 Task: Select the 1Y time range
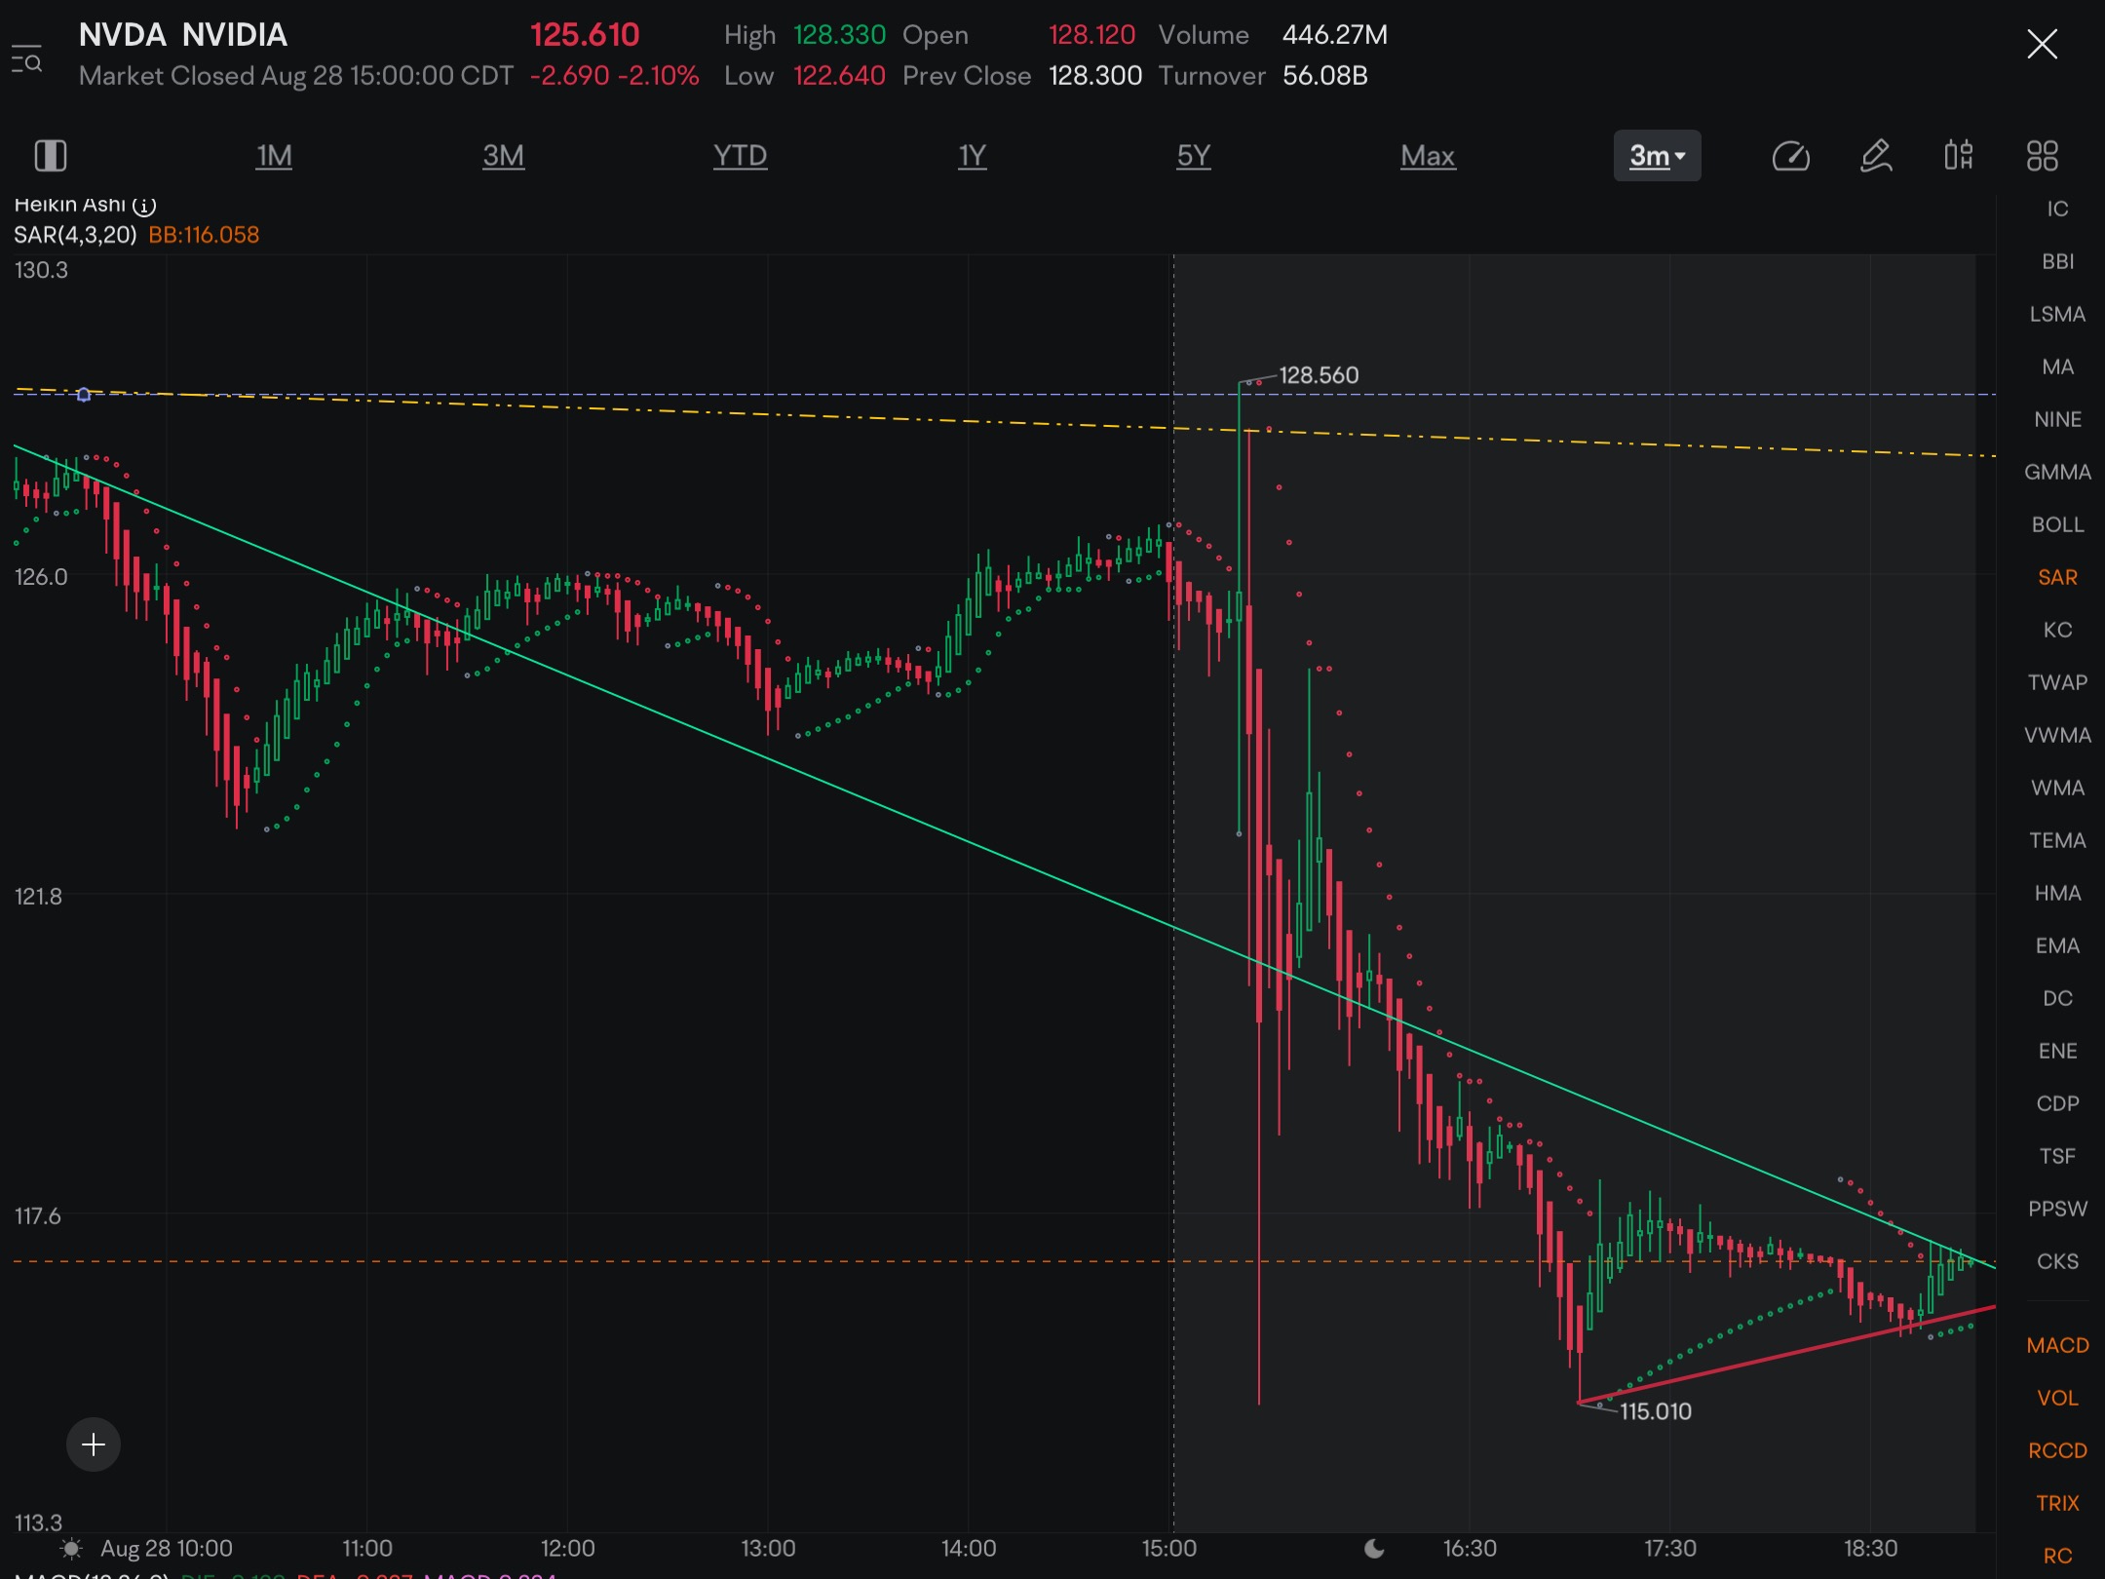pos(973,156)
